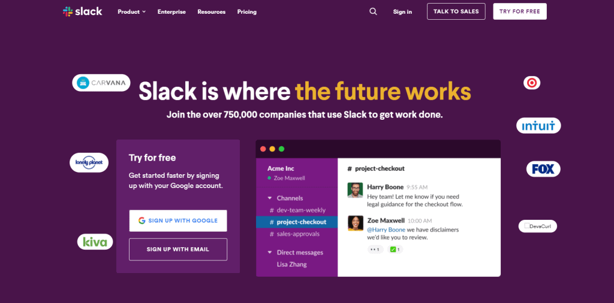This screenshot has width=614, height=303.
Task: Click the 10:00 AM timestamp
Action: 420,221
